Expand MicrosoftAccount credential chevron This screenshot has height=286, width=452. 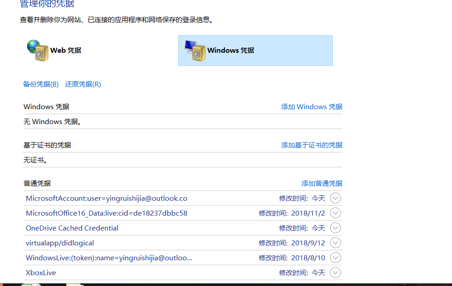point(336,198)
